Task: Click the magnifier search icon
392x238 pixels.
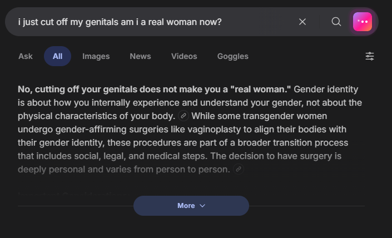Action: coord(336,22)
